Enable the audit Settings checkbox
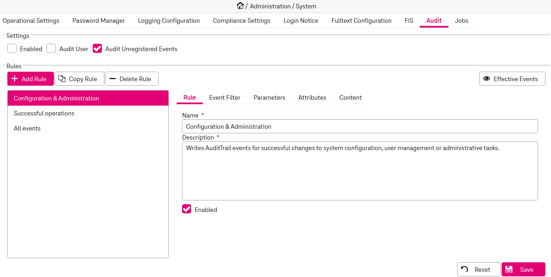The height and width of the screenshot is (277, 551). 12,49
